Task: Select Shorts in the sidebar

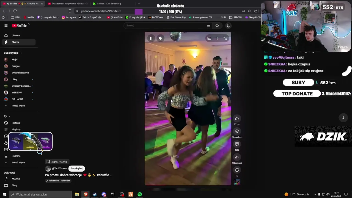Action: pos(19,42)
